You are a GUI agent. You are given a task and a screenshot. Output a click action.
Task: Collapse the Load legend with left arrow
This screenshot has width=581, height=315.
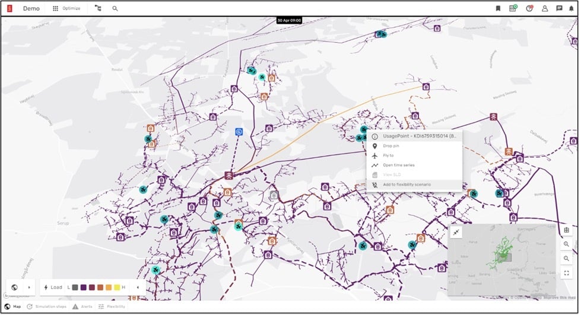tap(138, 287)
